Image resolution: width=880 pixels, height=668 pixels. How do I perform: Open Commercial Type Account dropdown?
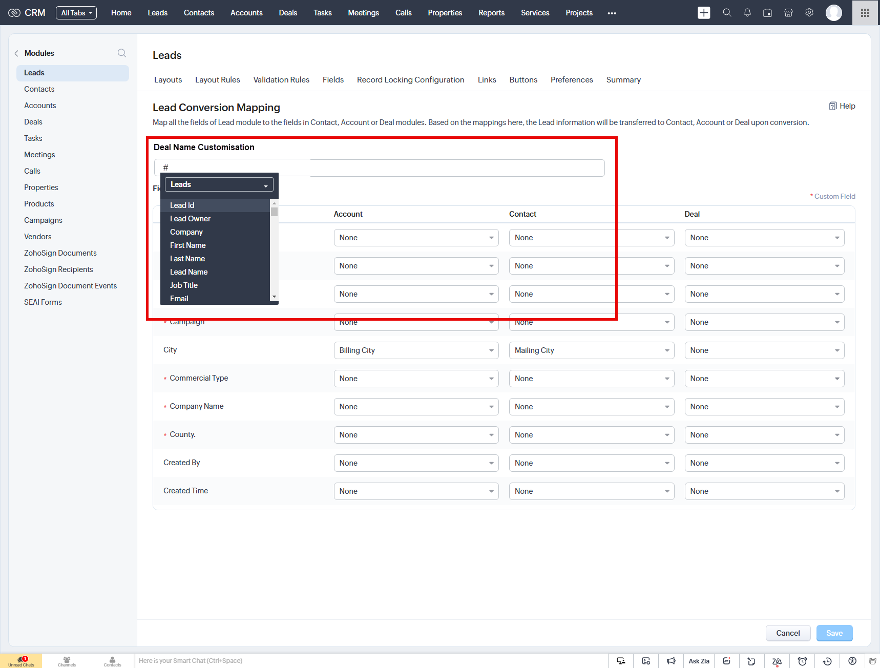[416, 379]
